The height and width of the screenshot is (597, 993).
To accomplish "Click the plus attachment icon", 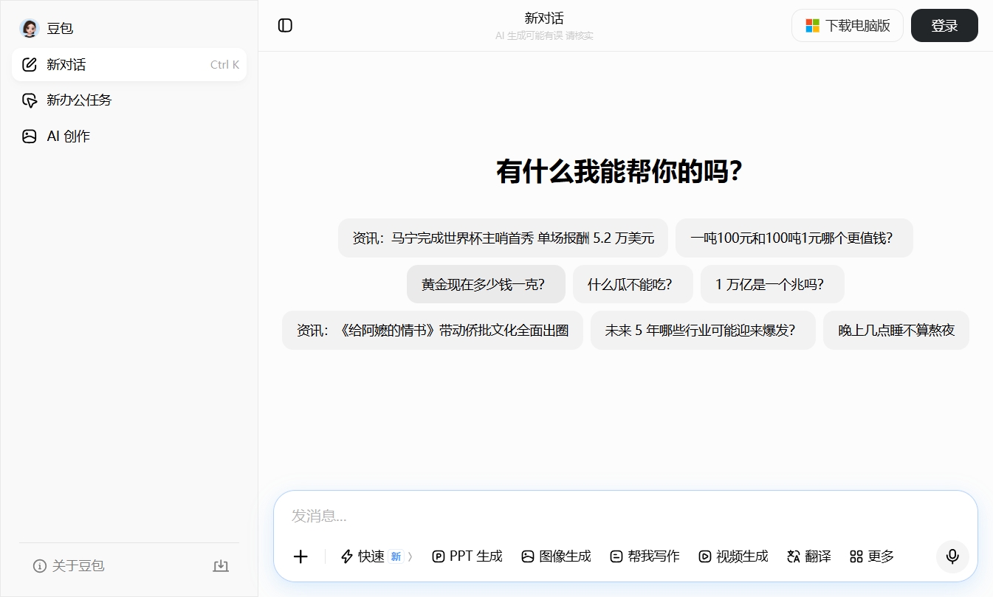I will (x=300, y=556).
